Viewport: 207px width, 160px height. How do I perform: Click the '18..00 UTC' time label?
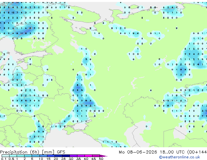172,152
